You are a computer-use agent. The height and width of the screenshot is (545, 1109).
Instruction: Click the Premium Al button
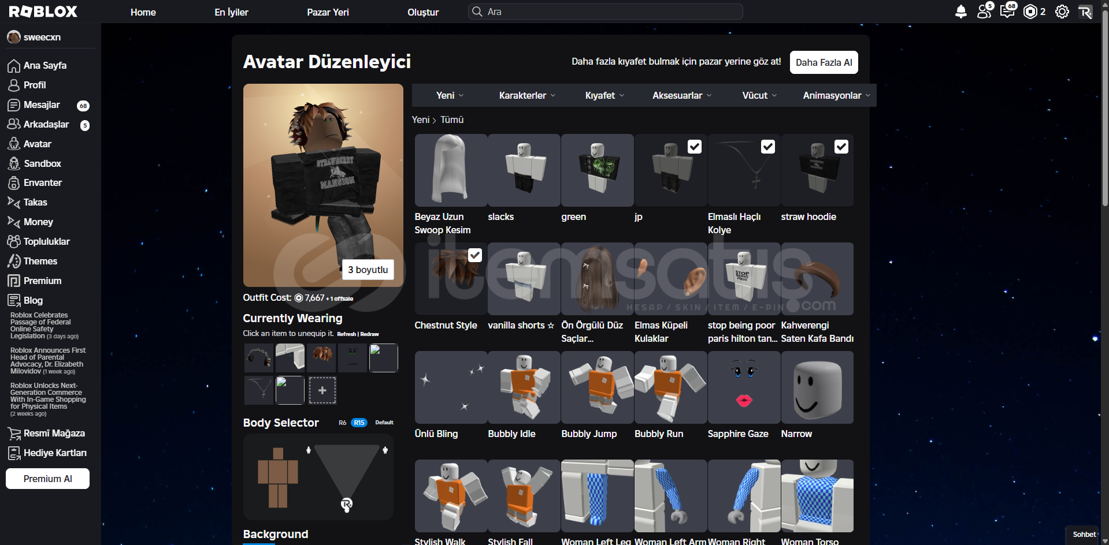[47, 479]
